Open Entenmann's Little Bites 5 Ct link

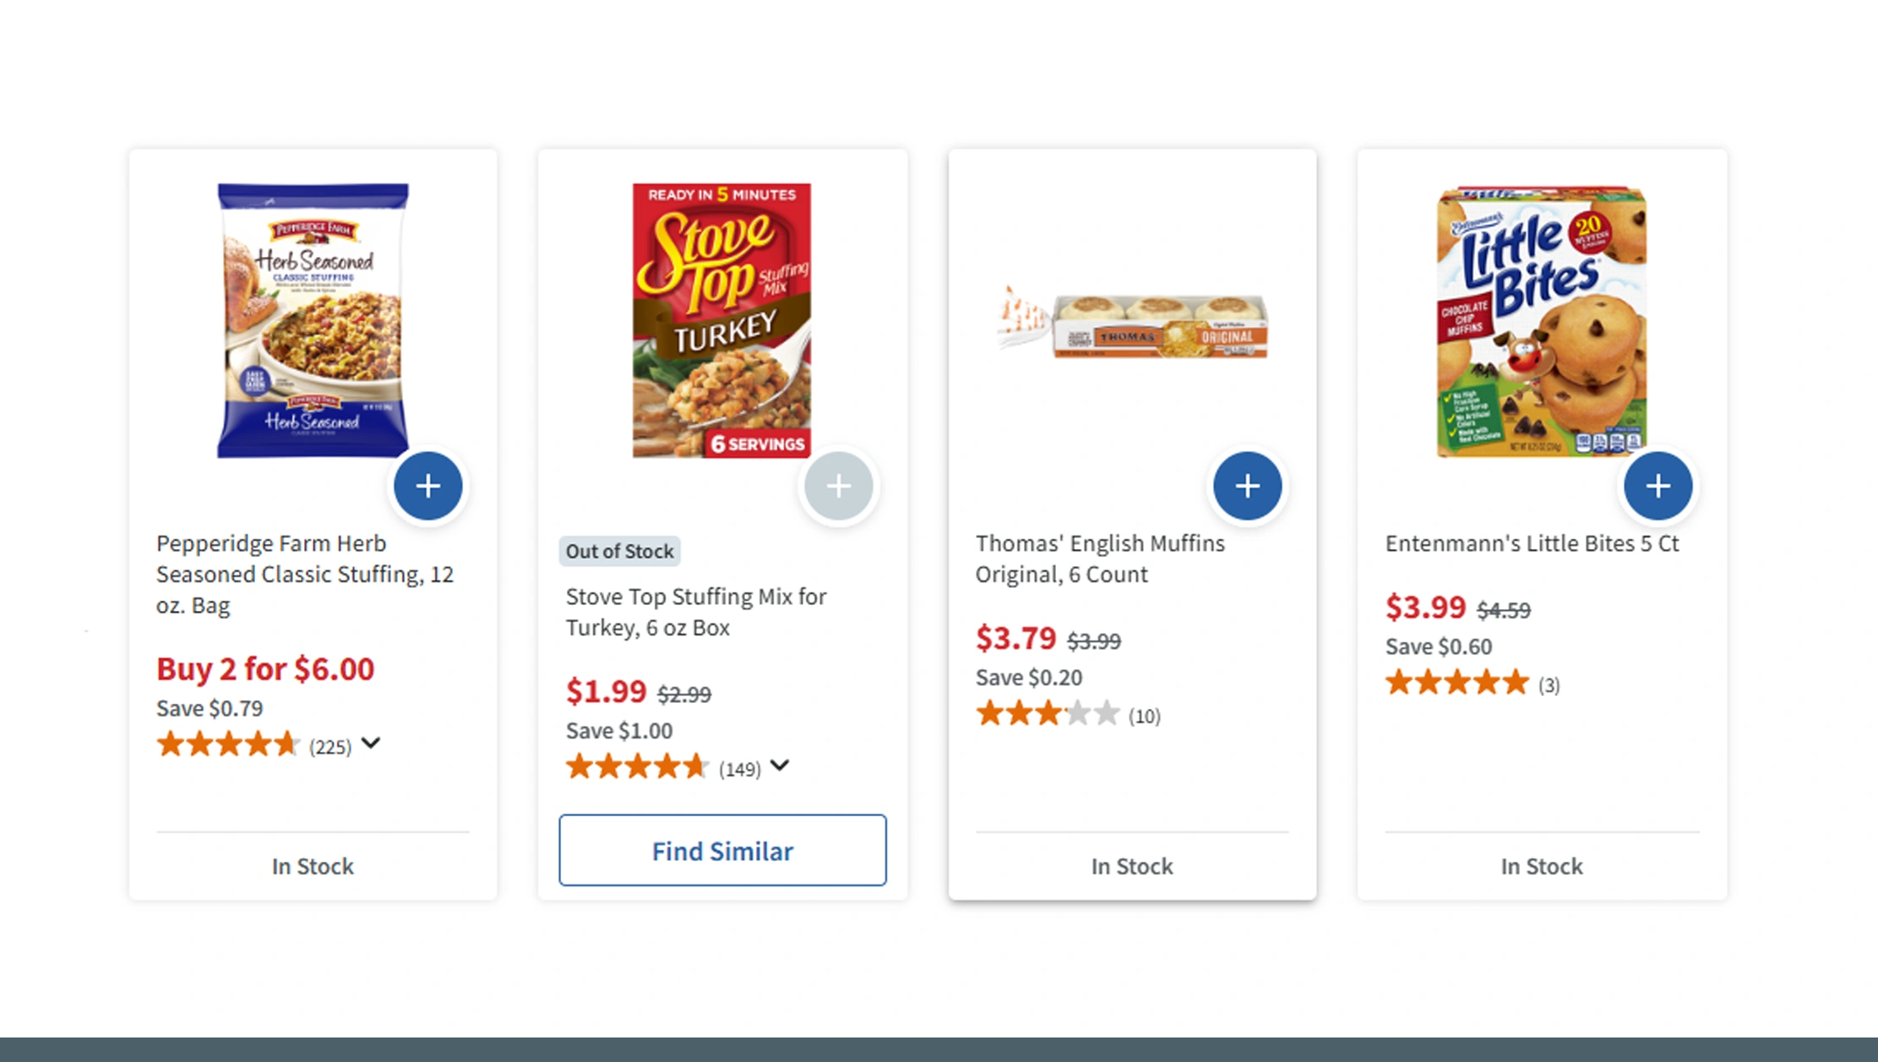click(1532, 543)
